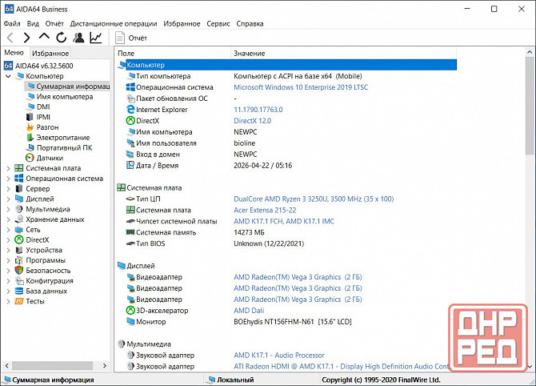This screenshot has height=386, width=536.
Task: Collapse the Компьютер tree node
Action: [8, 76]
